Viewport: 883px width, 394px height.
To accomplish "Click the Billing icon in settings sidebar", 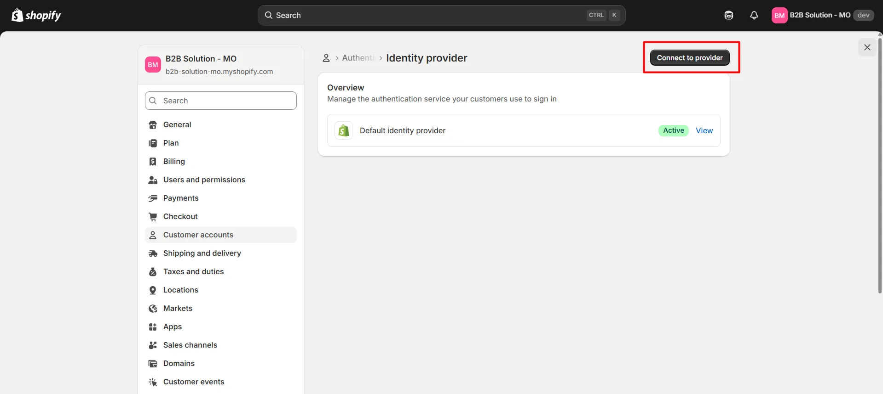I will 153,162.
